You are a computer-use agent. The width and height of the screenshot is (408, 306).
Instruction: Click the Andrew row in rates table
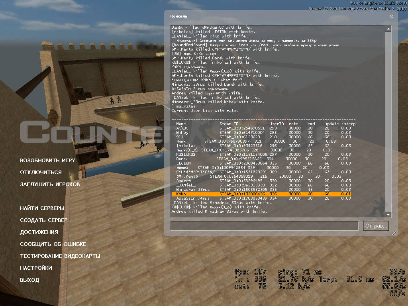click(264, 180)
